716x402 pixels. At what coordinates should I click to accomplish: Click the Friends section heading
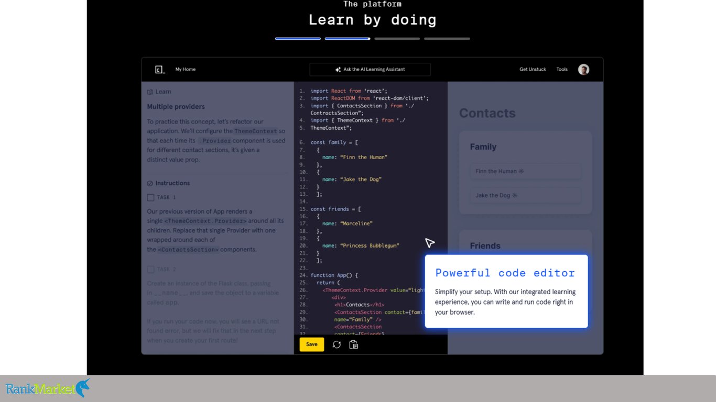pos(485,246)
